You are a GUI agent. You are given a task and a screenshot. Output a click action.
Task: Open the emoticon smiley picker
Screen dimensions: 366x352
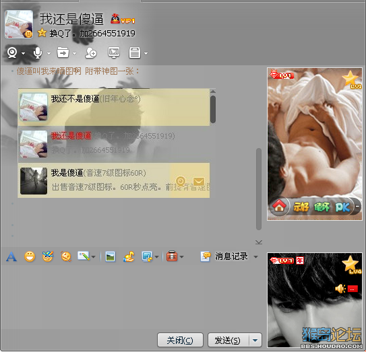point(30,256)
